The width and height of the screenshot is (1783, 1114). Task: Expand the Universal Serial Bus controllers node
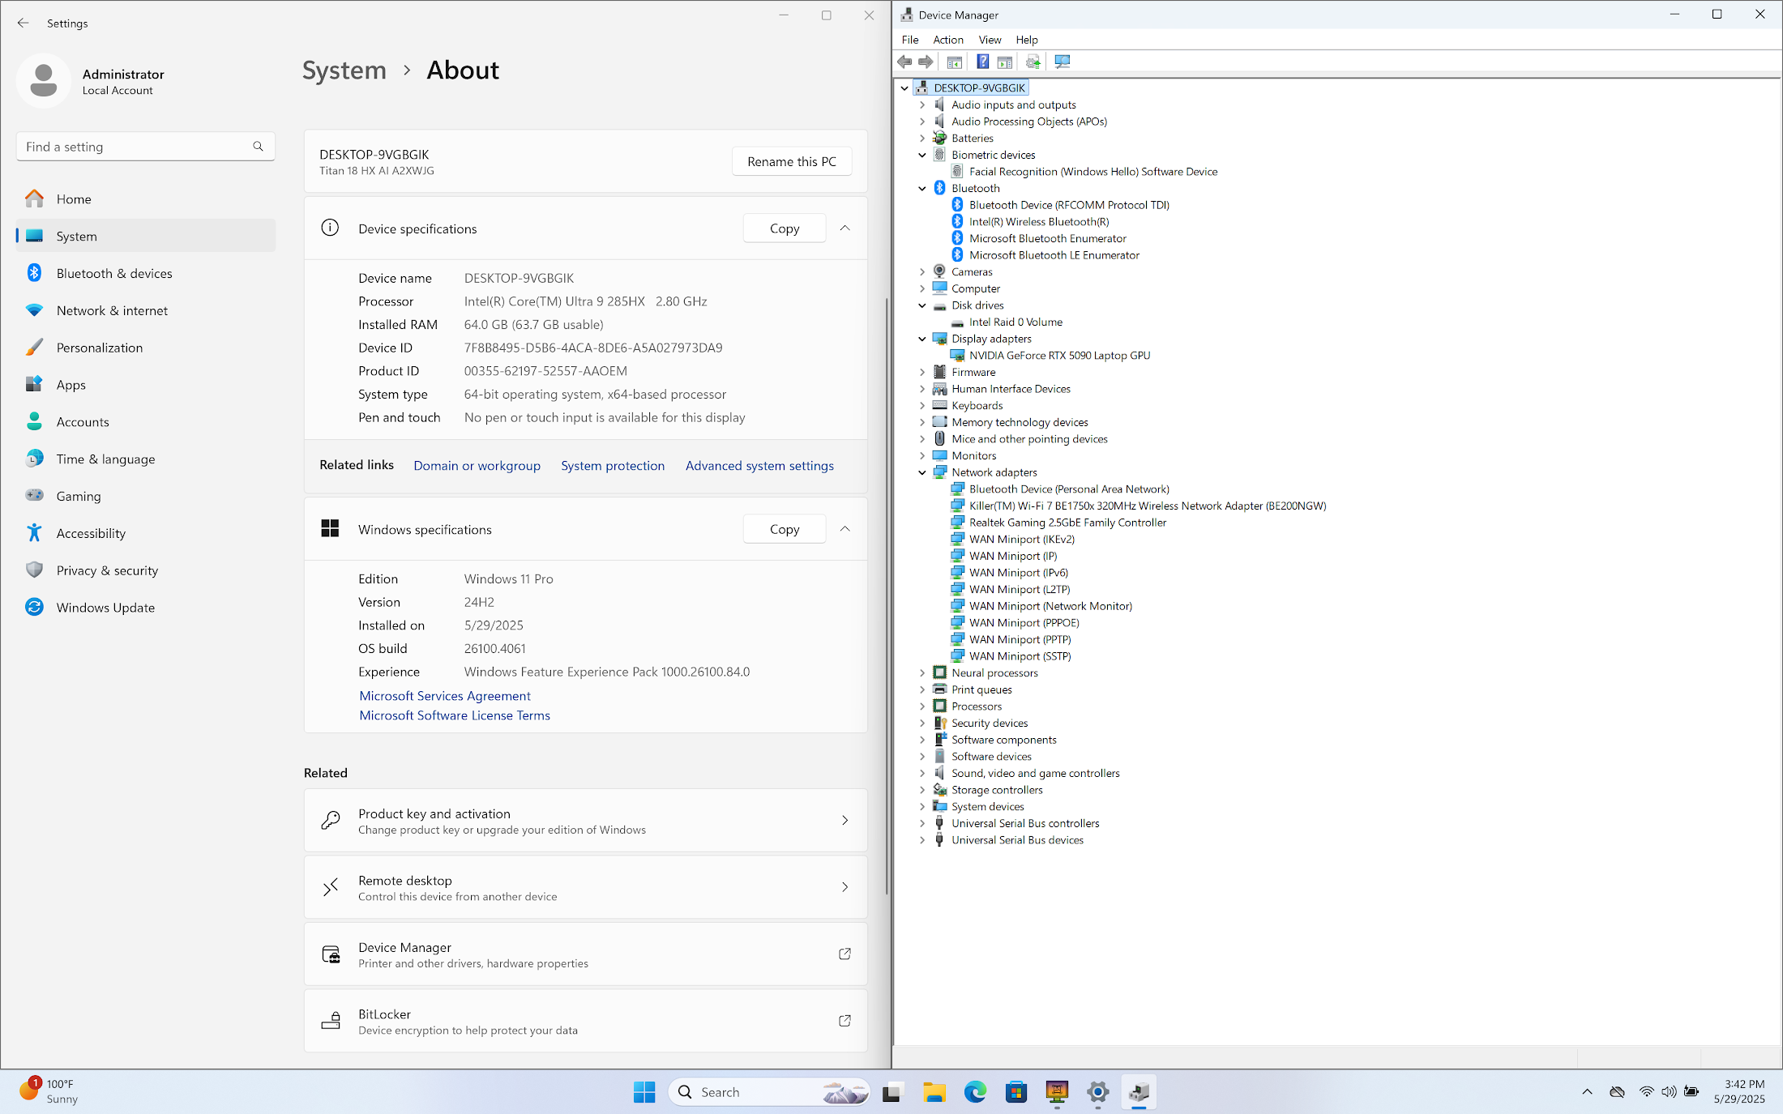(922, 823)
